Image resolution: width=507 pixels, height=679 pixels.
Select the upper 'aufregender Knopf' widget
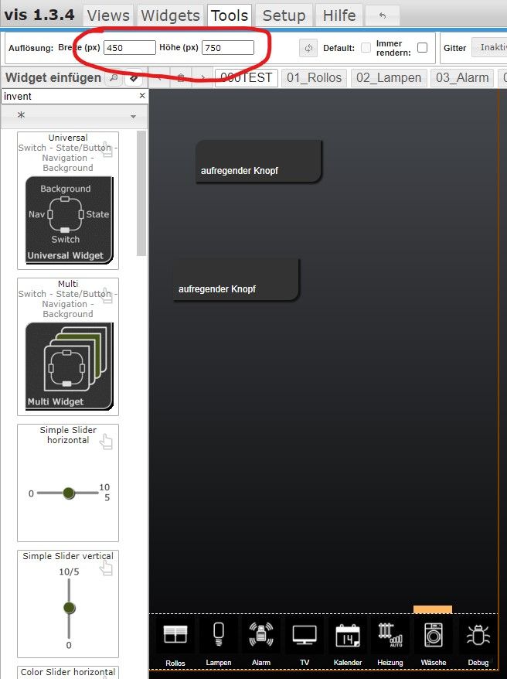point(259,161)
